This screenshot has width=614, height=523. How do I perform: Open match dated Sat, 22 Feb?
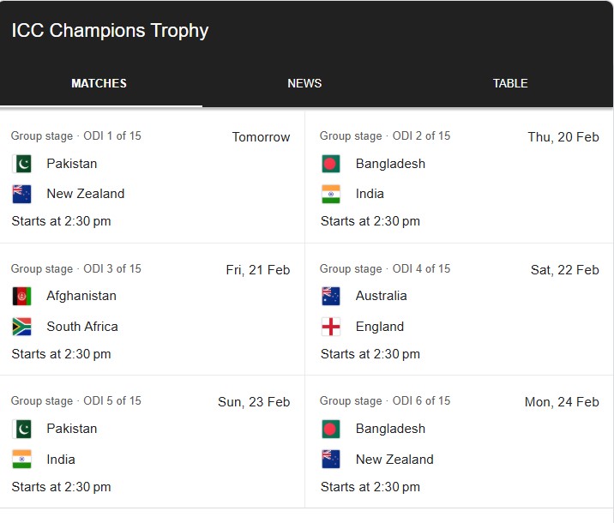coord(460,310)
